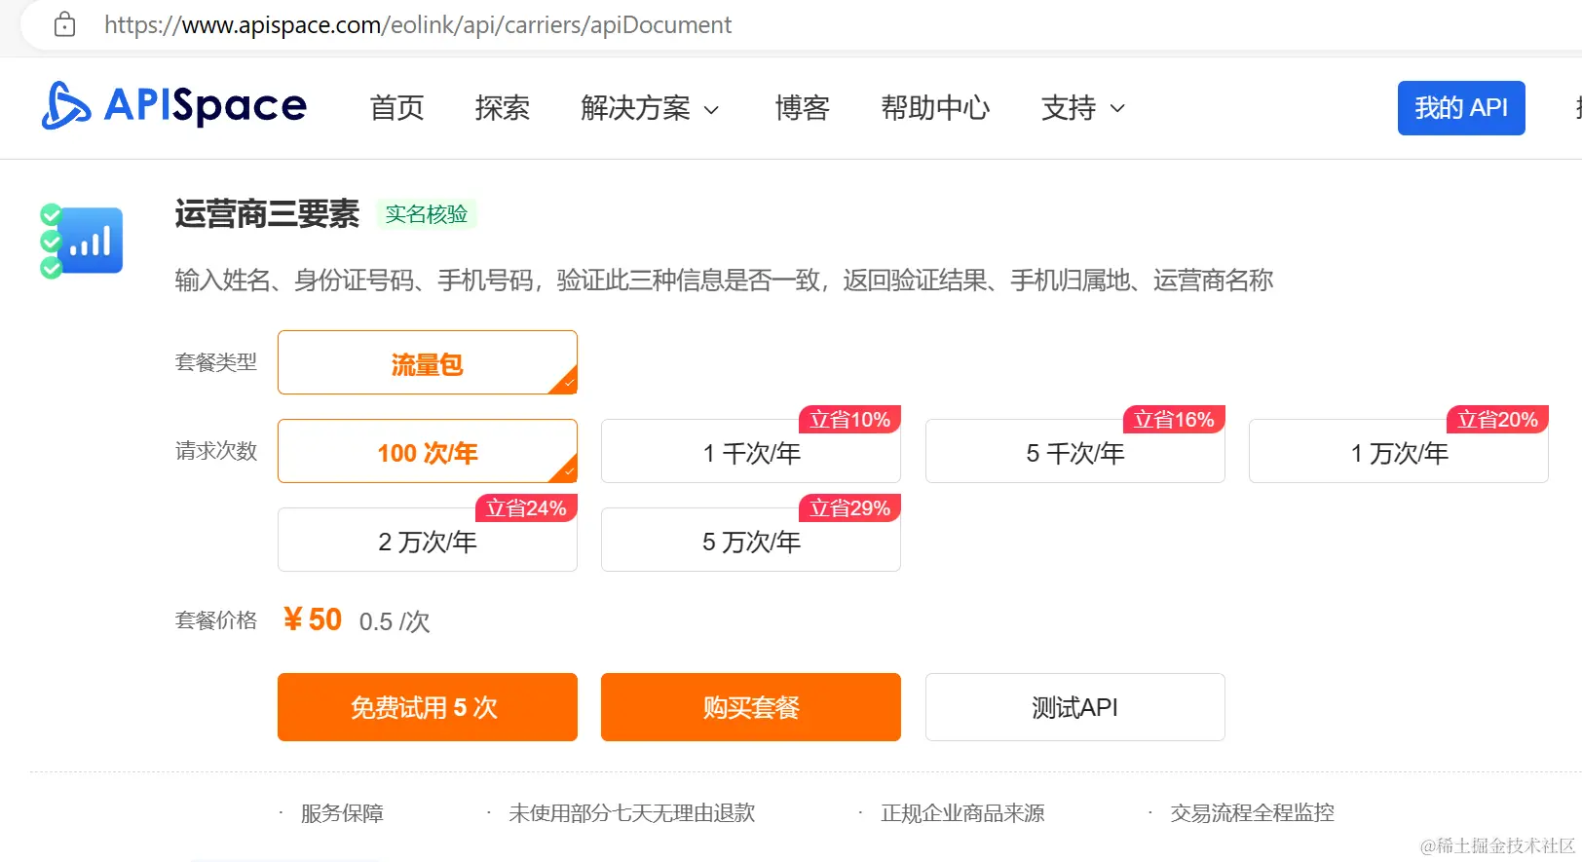
Task: Click the 运营商三要素 product icon
Action: 82,241
